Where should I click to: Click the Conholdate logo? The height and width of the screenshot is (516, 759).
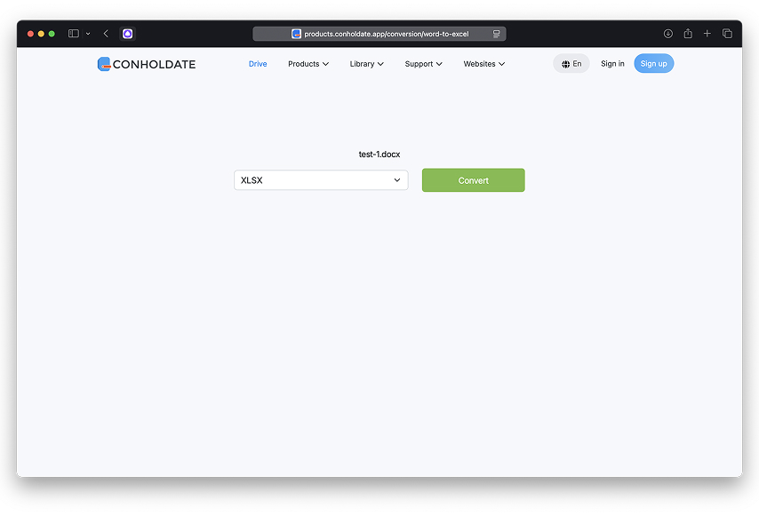[147, 64]
